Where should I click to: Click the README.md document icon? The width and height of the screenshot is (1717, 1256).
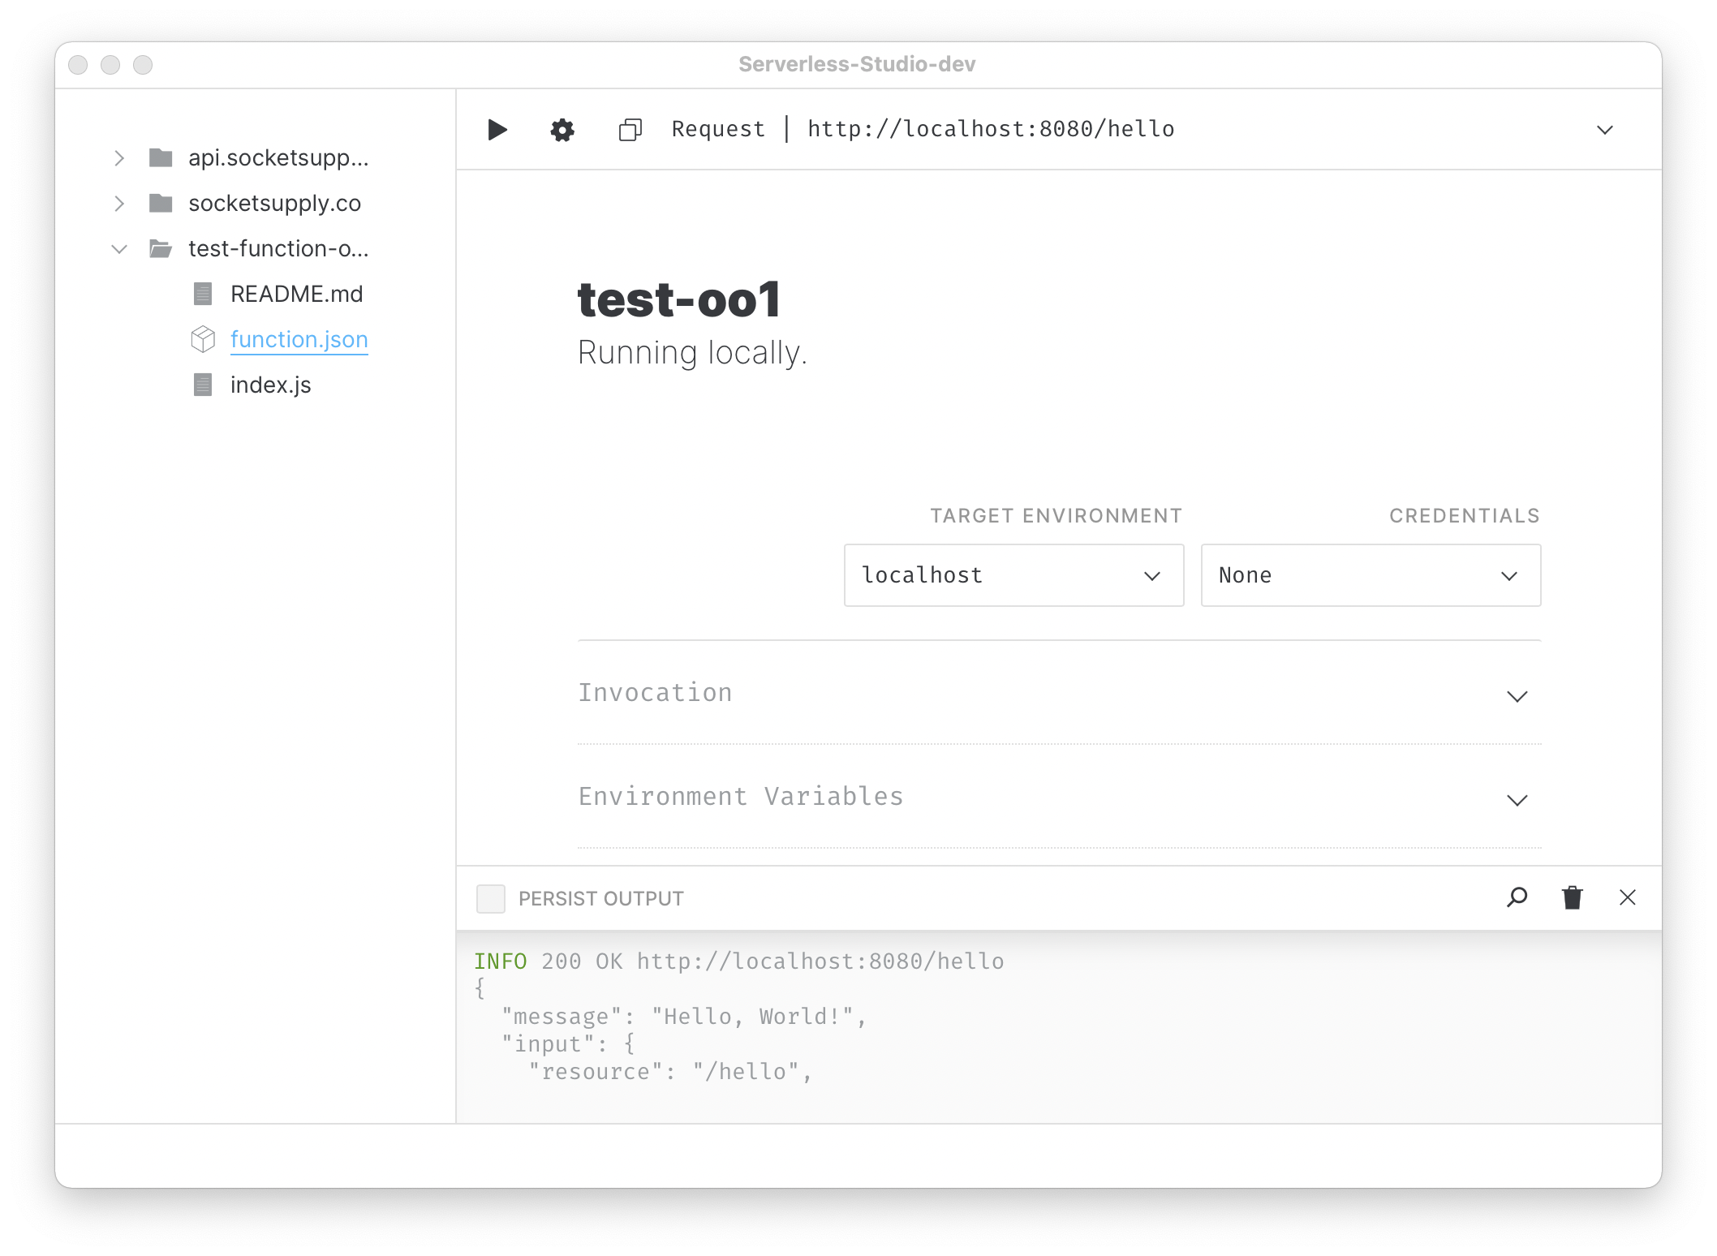point(203,294)
